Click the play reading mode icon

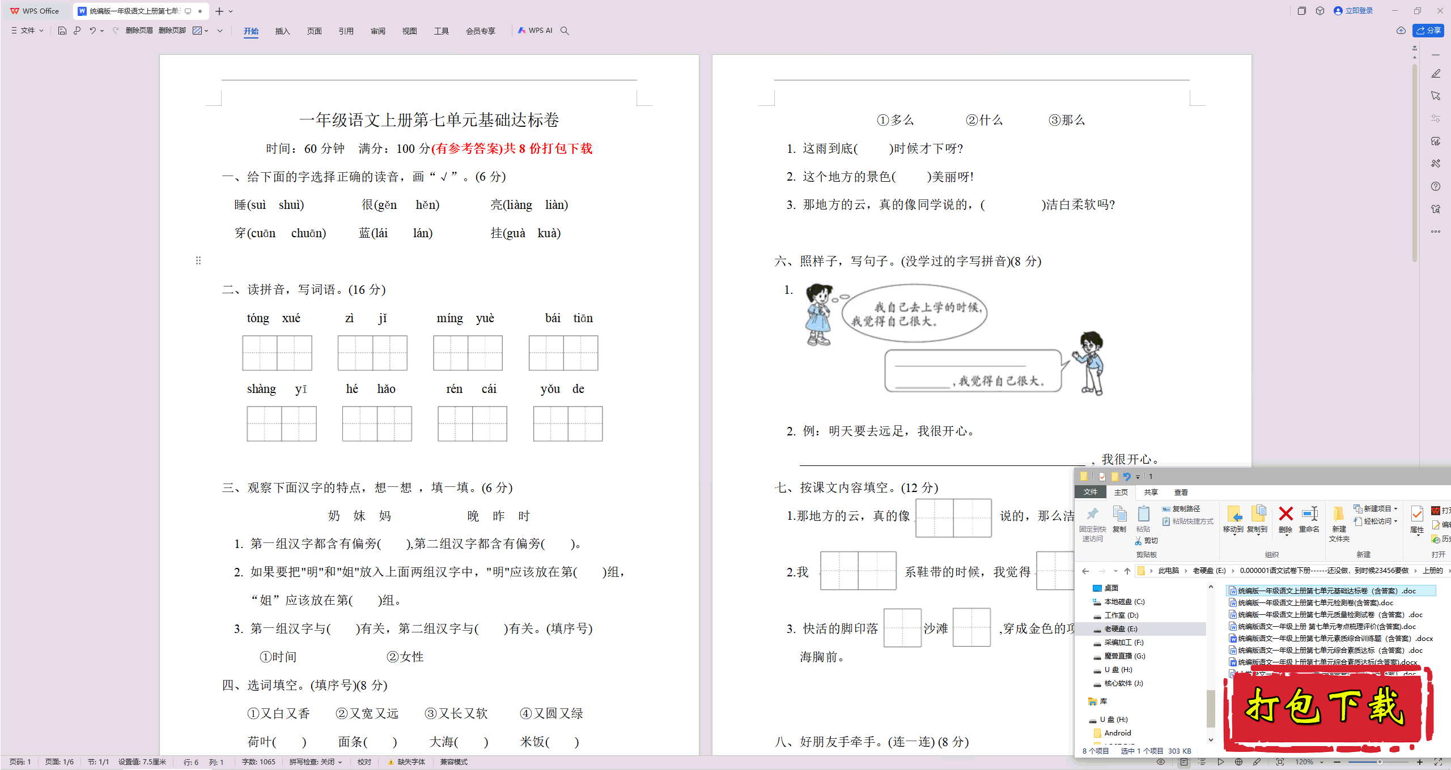coord(1220,762)
